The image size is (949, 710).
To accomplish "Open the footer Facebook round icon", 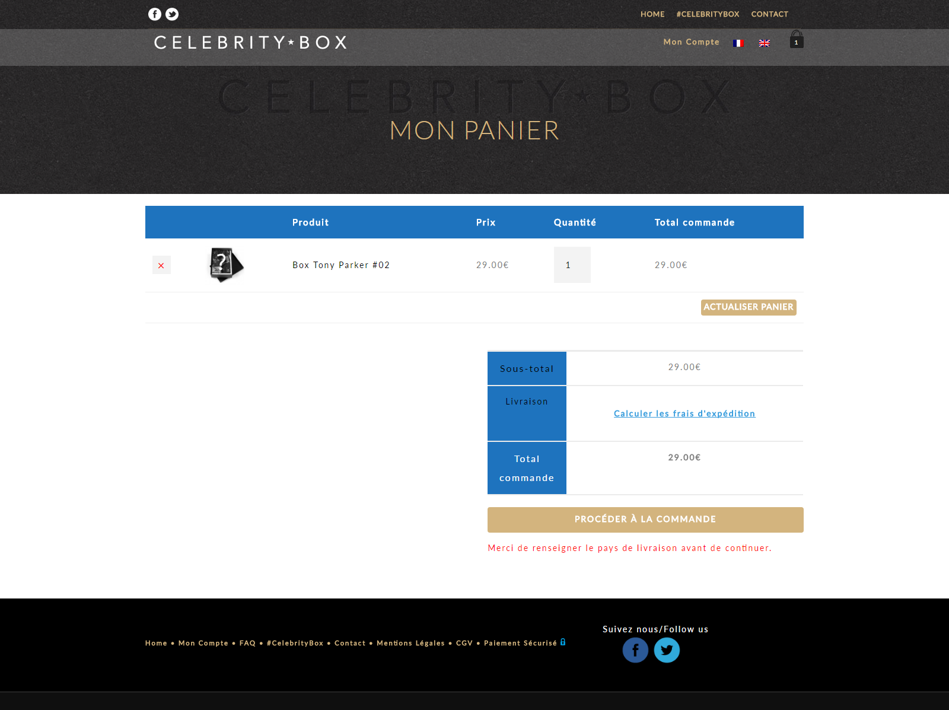I will point(635,650).
